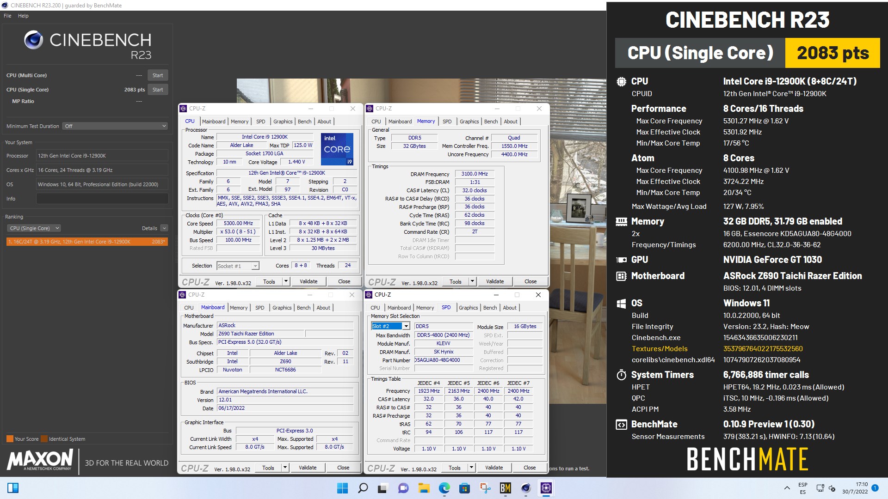The width and height of the screenshot is (888, 499).
Task: Click BenchMate Memory module icon
Action: [x=621, y=222]
